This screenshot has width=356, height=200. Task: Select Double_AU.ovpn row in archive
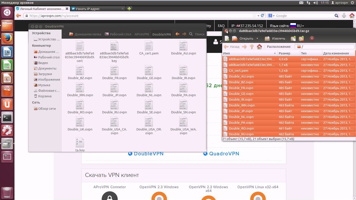click(289, 76)
